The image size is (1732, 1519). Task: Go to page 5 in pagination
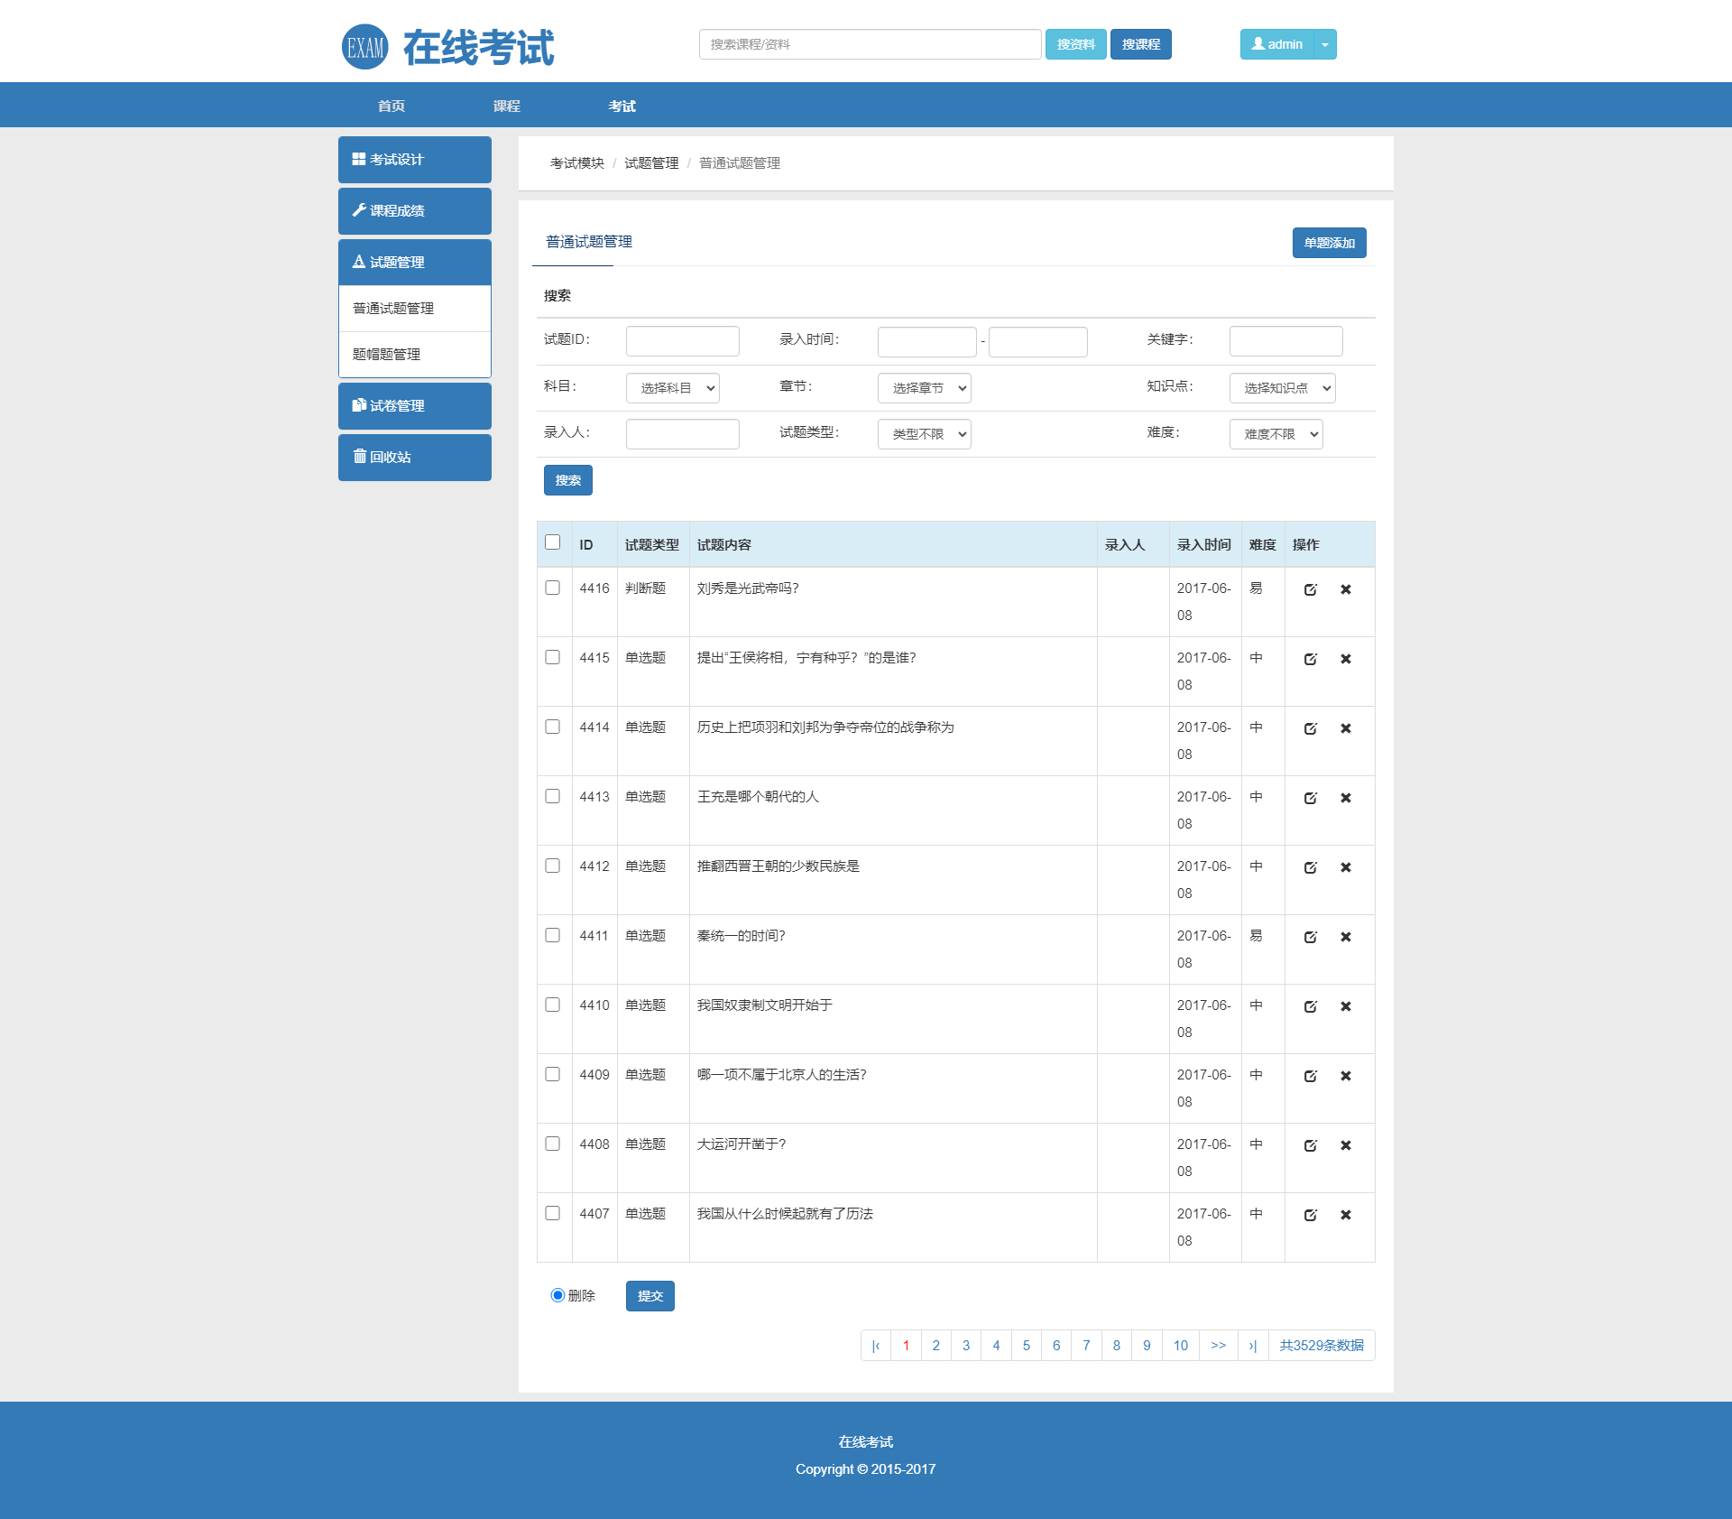[x=1026, y=1345]
